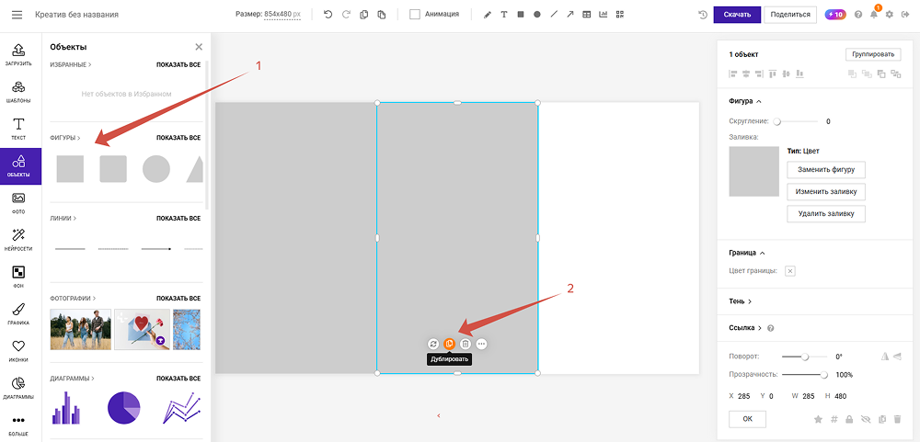Add text with the T tool in top toolbar
920x442 pixels.
(503, 15)
